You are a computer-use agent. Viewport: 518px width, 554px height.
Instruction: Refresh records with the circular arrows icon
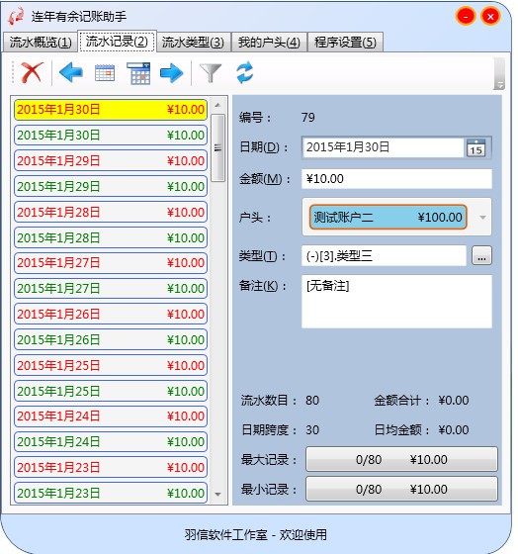245,73
